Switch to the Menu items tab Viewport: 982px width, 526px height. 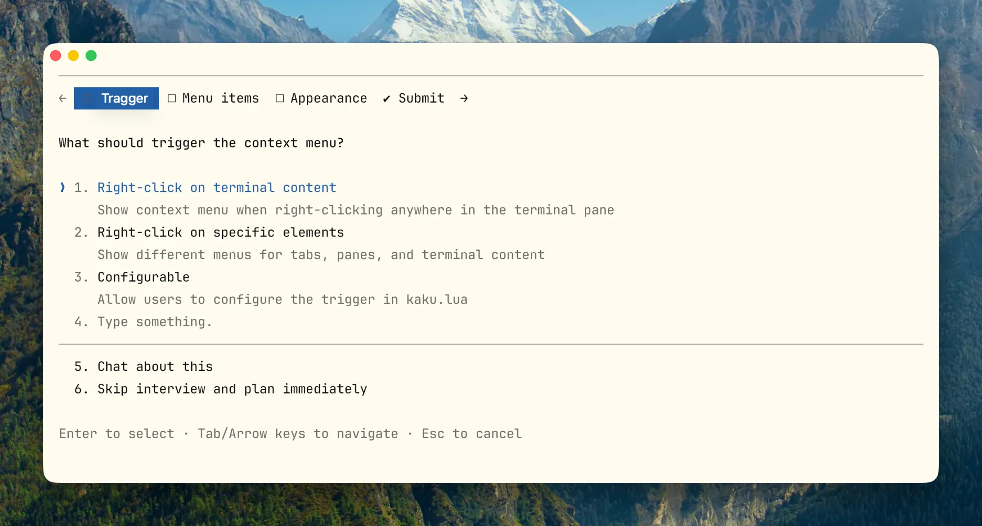[220, 99]
